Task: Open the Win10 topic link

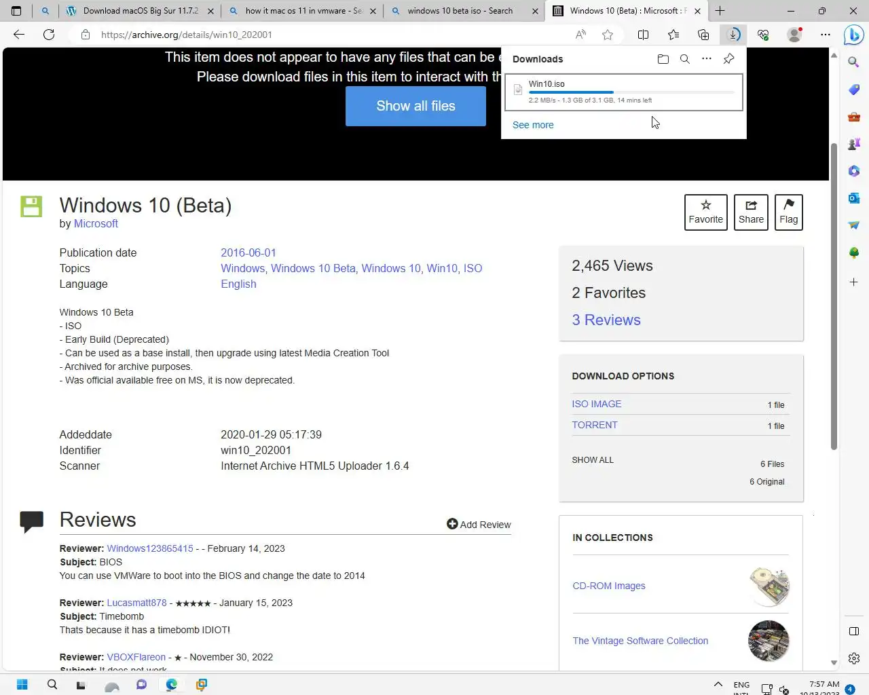Action: (x=442, y=268)
